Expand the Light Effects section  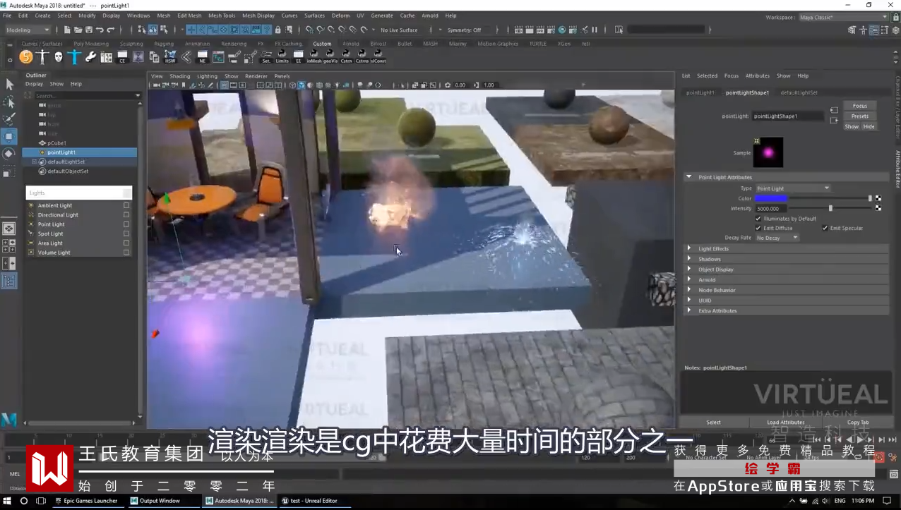(689, 248)
